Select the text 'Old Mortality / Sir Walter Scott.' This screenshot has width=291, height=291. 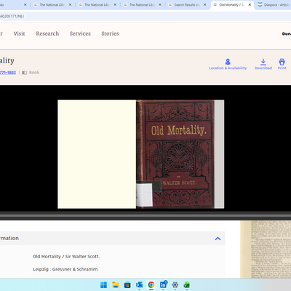[x=66, y=257]
